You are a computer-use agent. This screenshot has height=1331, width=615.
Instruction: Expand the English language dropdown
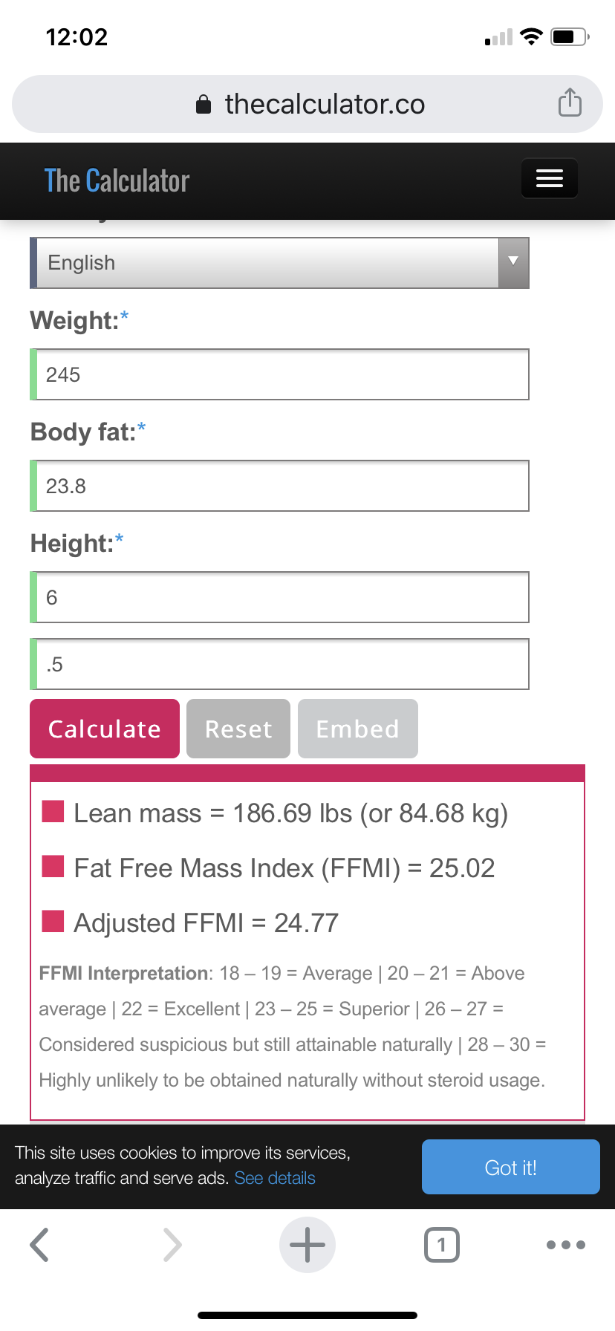pos(267,263)
